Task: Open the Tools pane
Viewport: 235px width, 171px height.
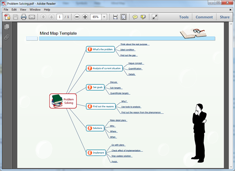Action: (184, 17)
